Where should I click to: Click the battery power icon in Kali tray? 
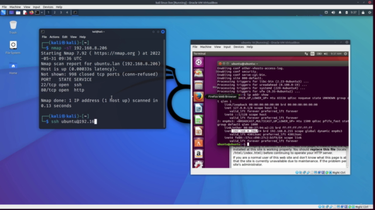346,12
